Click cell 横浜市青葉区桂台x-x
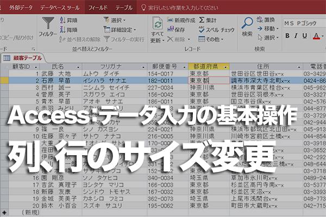This screenshot has width=326, height=217. coord(266,88)
